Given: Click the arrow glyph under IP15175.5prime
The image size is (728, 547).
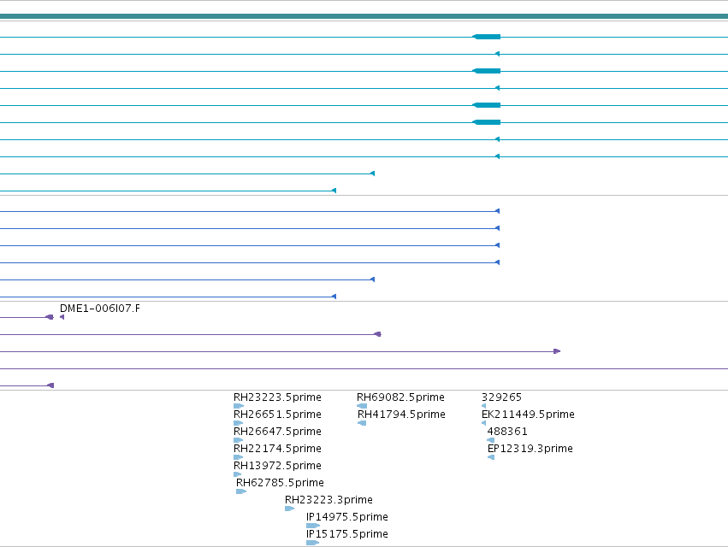Looking at the screenshot, I should pyautogui.click(x=312, y=543).
